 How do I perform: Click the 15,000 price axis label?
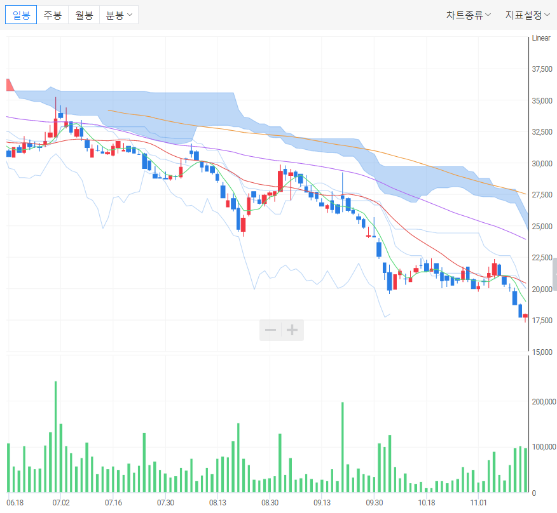tap(542, 352)
